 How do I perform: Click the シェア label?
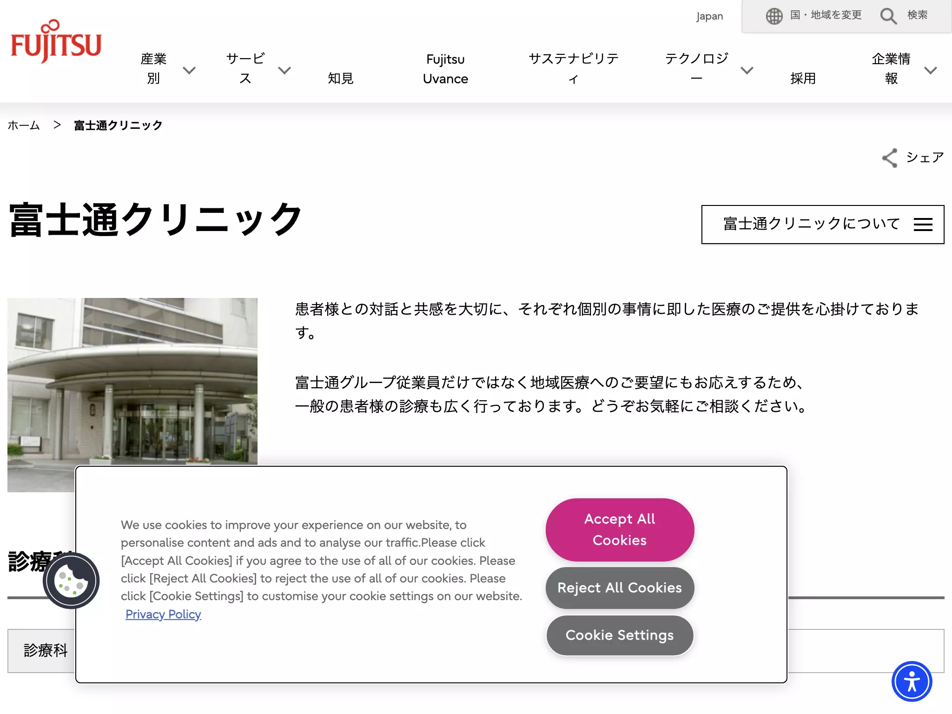[x=925, y=158]
